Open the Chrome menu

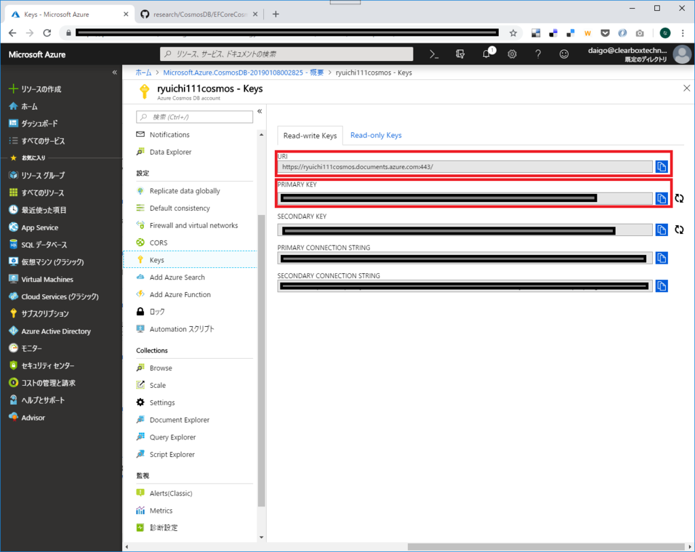coord(683,33)
